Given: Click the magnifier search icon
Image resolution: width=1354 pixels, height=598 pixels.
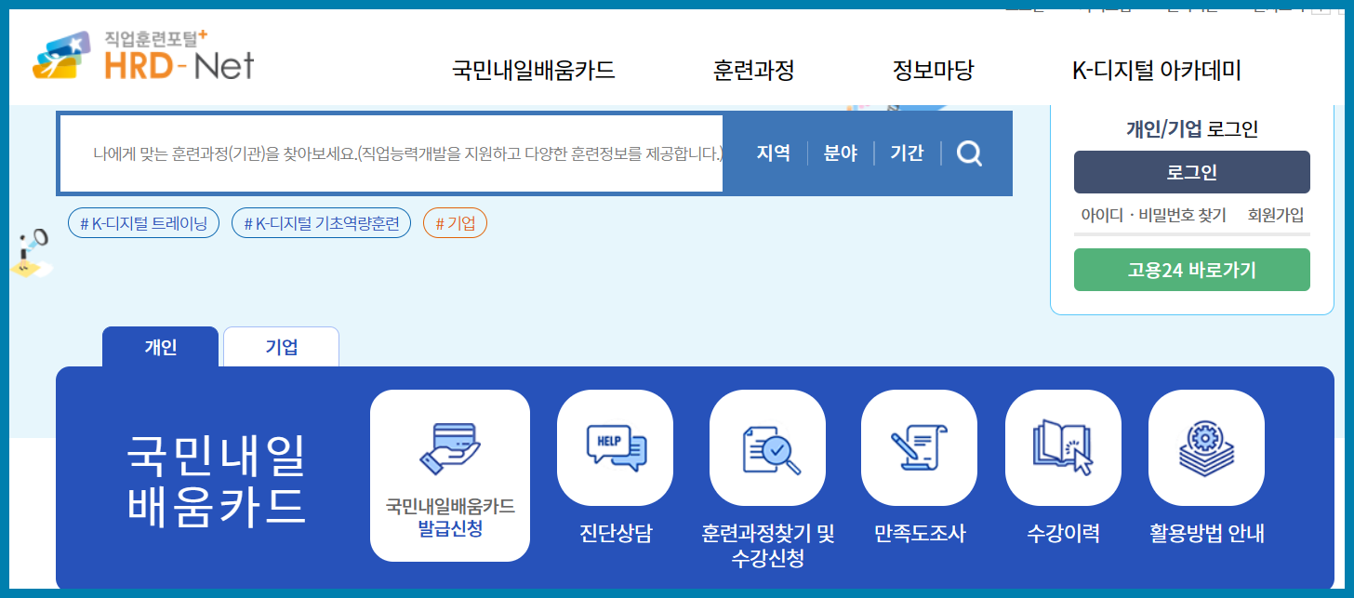Looking at the screenshot, I should 969,153.
